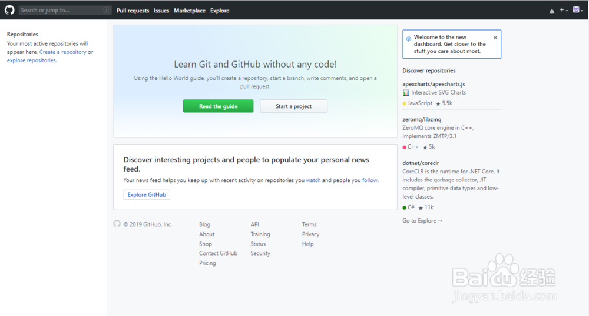The height and width of the screenshot is (316, 589).
Task: Open the API footer link
Action: pyautogui.click(x=254, y=224)
